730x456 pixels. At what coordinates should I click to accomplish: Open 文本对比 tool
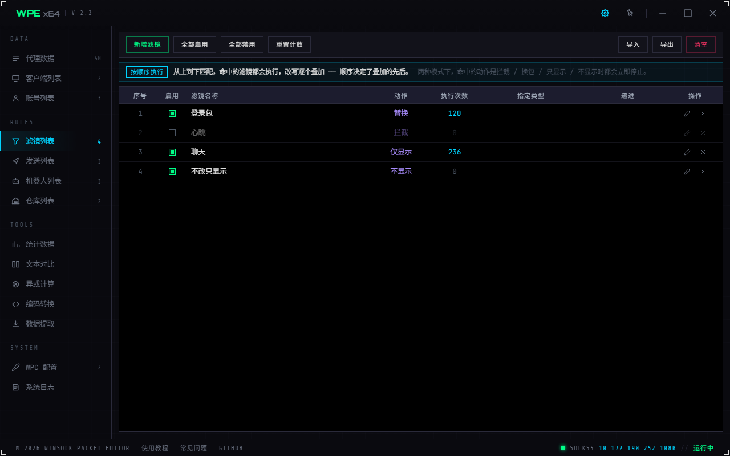(x=56, y=264)
